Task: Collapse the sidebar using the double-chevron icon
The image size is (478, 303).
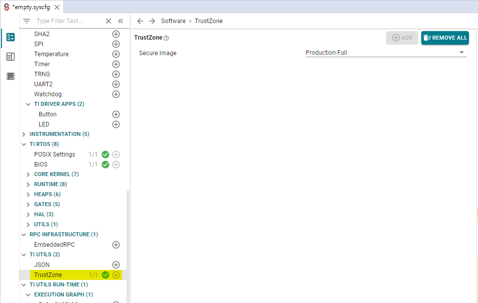Action: pyautogui.click(x=121, y=21)
